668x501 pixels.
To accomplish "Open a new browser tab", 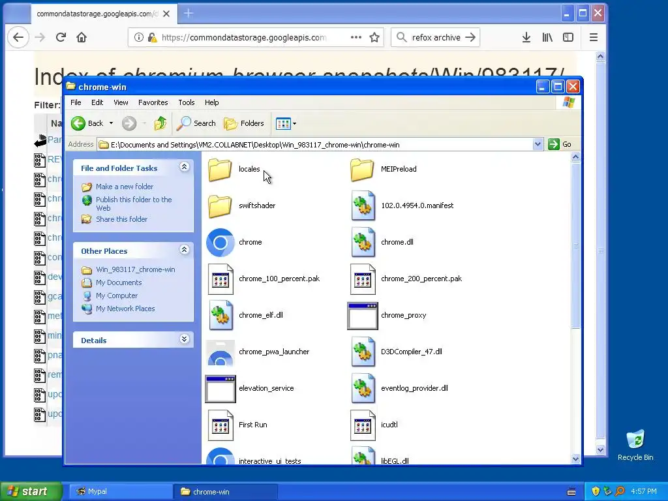I will tap(189, 14).
